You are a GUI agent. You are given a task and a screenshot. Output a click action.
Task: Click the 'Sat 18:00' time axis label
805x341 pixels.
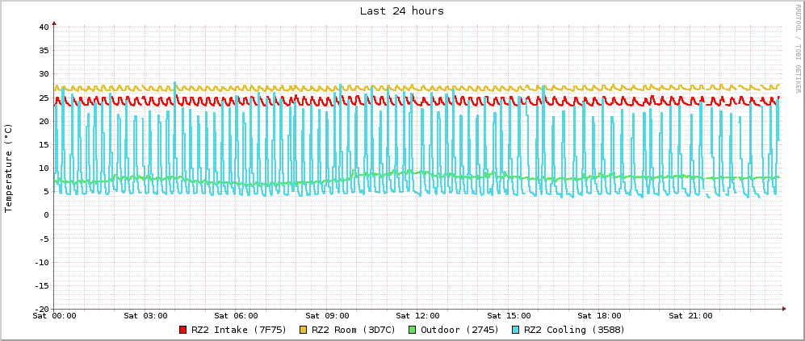(599, 315)
